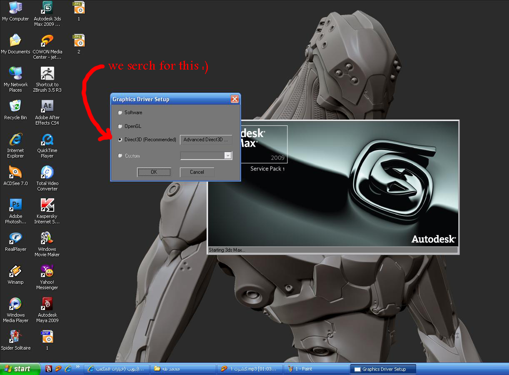Launch Kaspersky Internet Security icon
509x375 pixels.
pos(47,211)
